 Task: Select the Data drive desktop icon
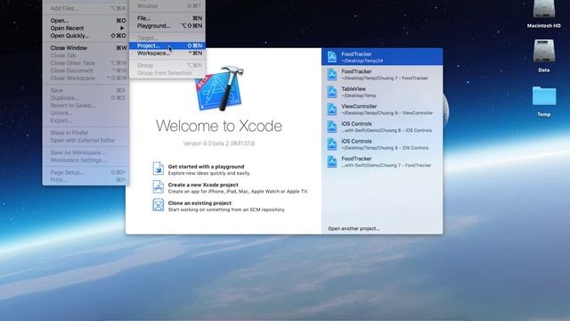coord(544,51)
